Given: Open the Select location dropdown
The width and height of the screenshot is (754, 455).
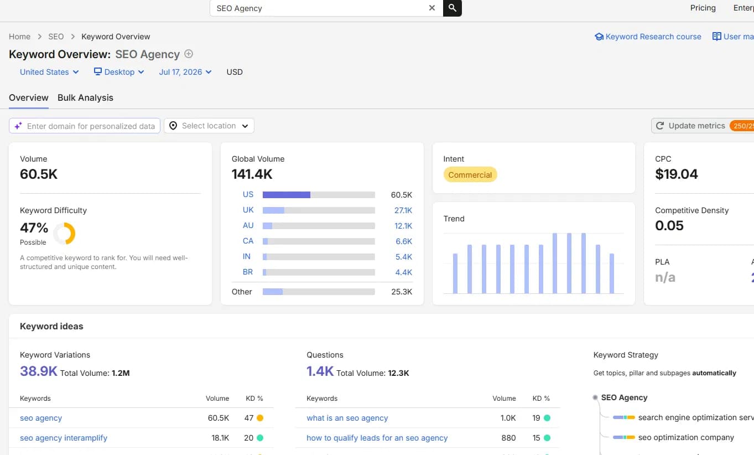Looking at the screenshot, I should (209, 126).
